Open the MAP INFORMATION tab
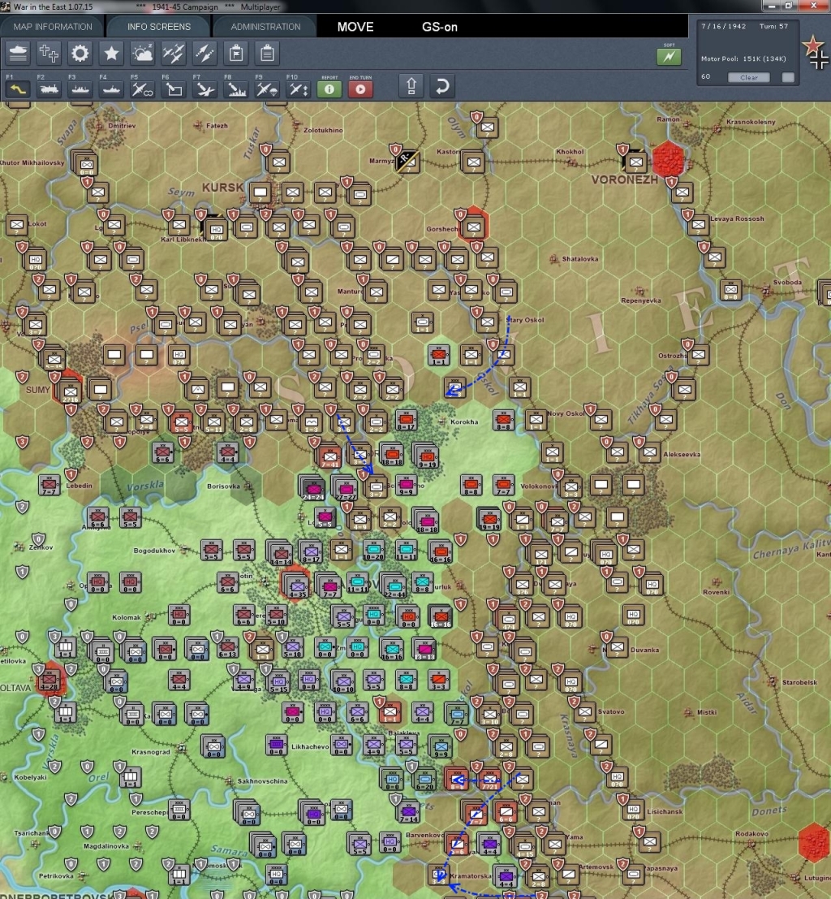 coord(53,27)
